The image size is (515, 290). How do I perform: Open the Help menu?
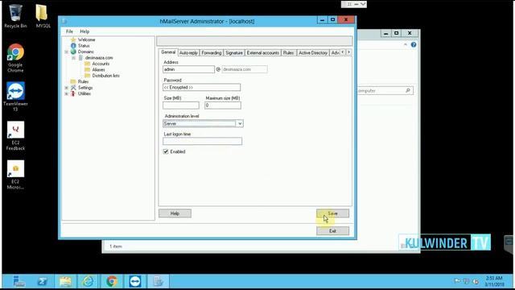click(84, 31)
